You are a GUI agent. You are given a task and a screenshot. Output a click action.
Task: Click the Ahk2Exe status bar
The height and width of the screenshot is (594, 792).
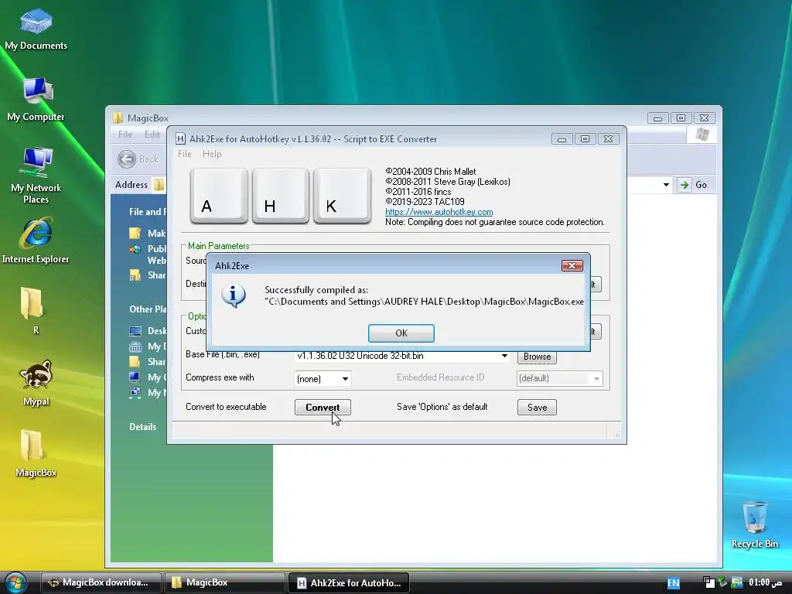(397, 430)
